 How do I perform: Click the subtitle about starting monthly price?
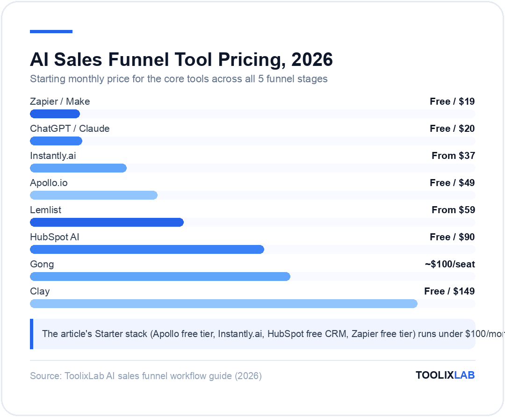[179, 79]
